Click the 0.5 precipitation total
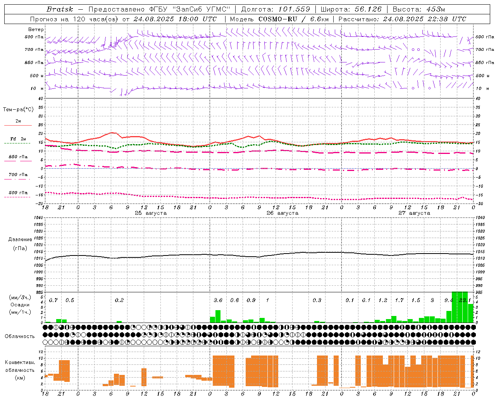Image resolution: width=496 pixels, height=397 pixels. point(70,300)
